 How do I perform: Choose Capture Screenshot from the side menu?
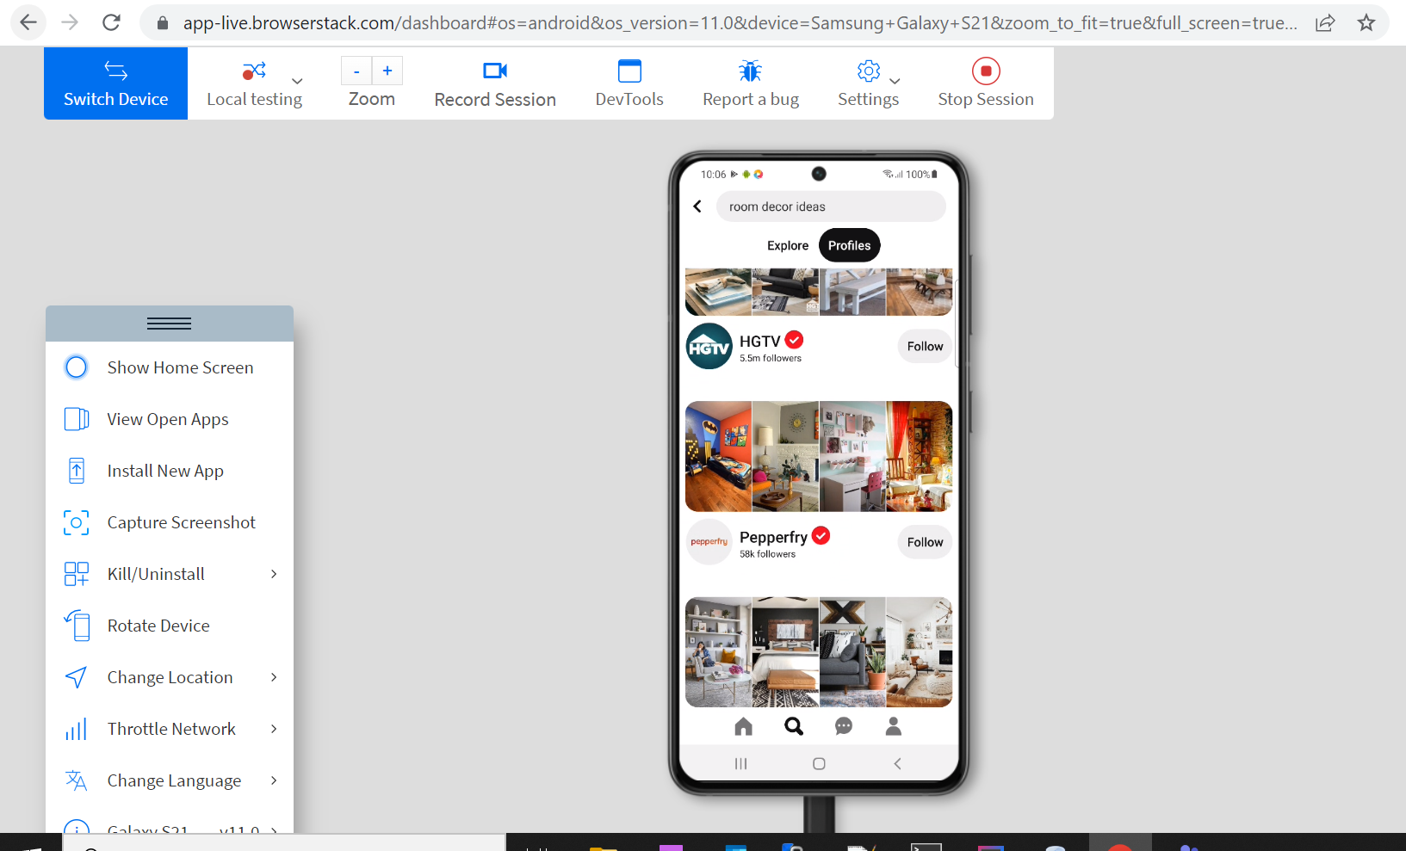point(181,522)
